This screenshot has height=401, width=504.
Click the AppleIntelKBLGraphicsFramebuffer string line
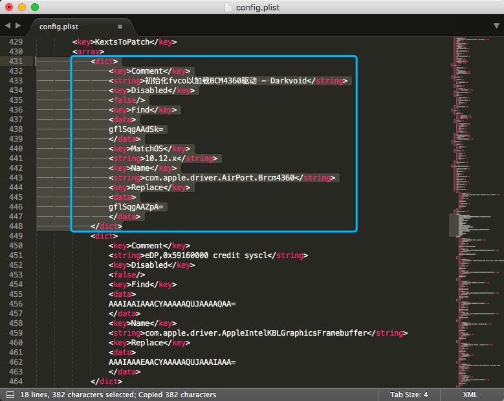pos(258,333)
